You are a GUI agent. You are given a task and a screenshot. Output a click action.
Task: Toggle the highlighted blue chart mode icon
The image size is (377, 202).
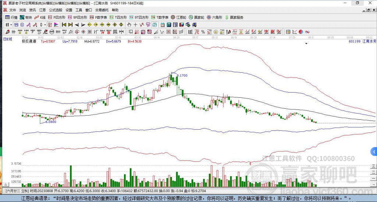coord(16,25)
